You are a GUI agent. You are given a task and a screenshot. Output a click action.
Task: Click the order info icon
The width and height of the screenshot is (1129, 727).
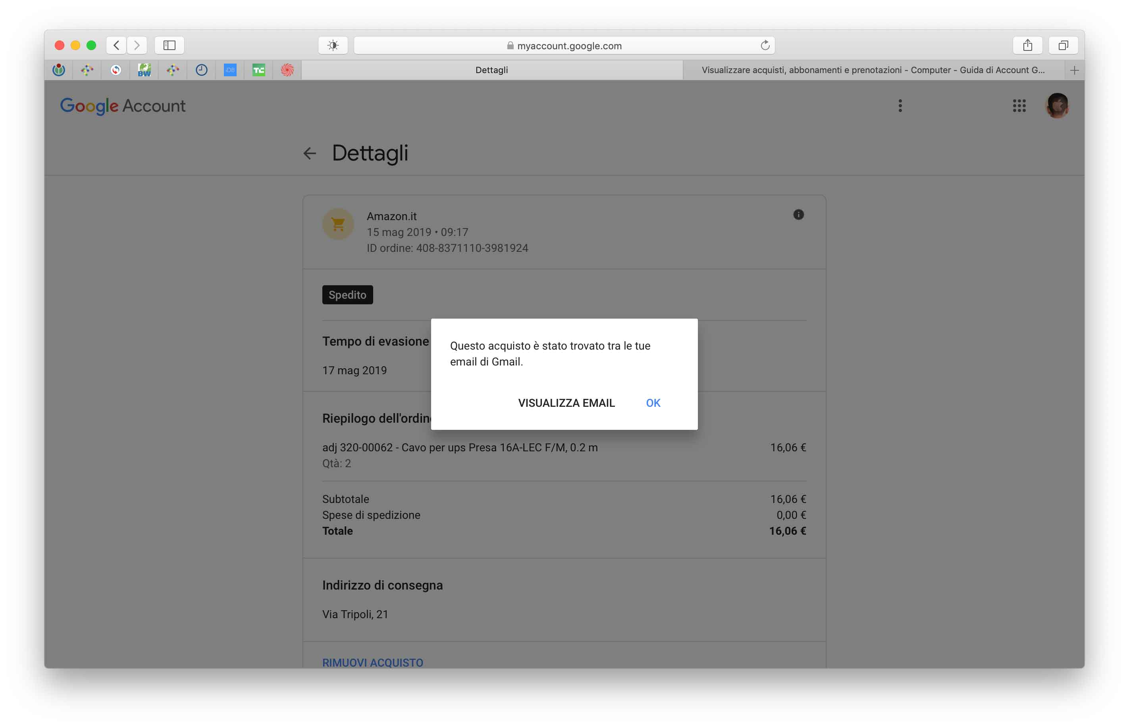[798, 215]
